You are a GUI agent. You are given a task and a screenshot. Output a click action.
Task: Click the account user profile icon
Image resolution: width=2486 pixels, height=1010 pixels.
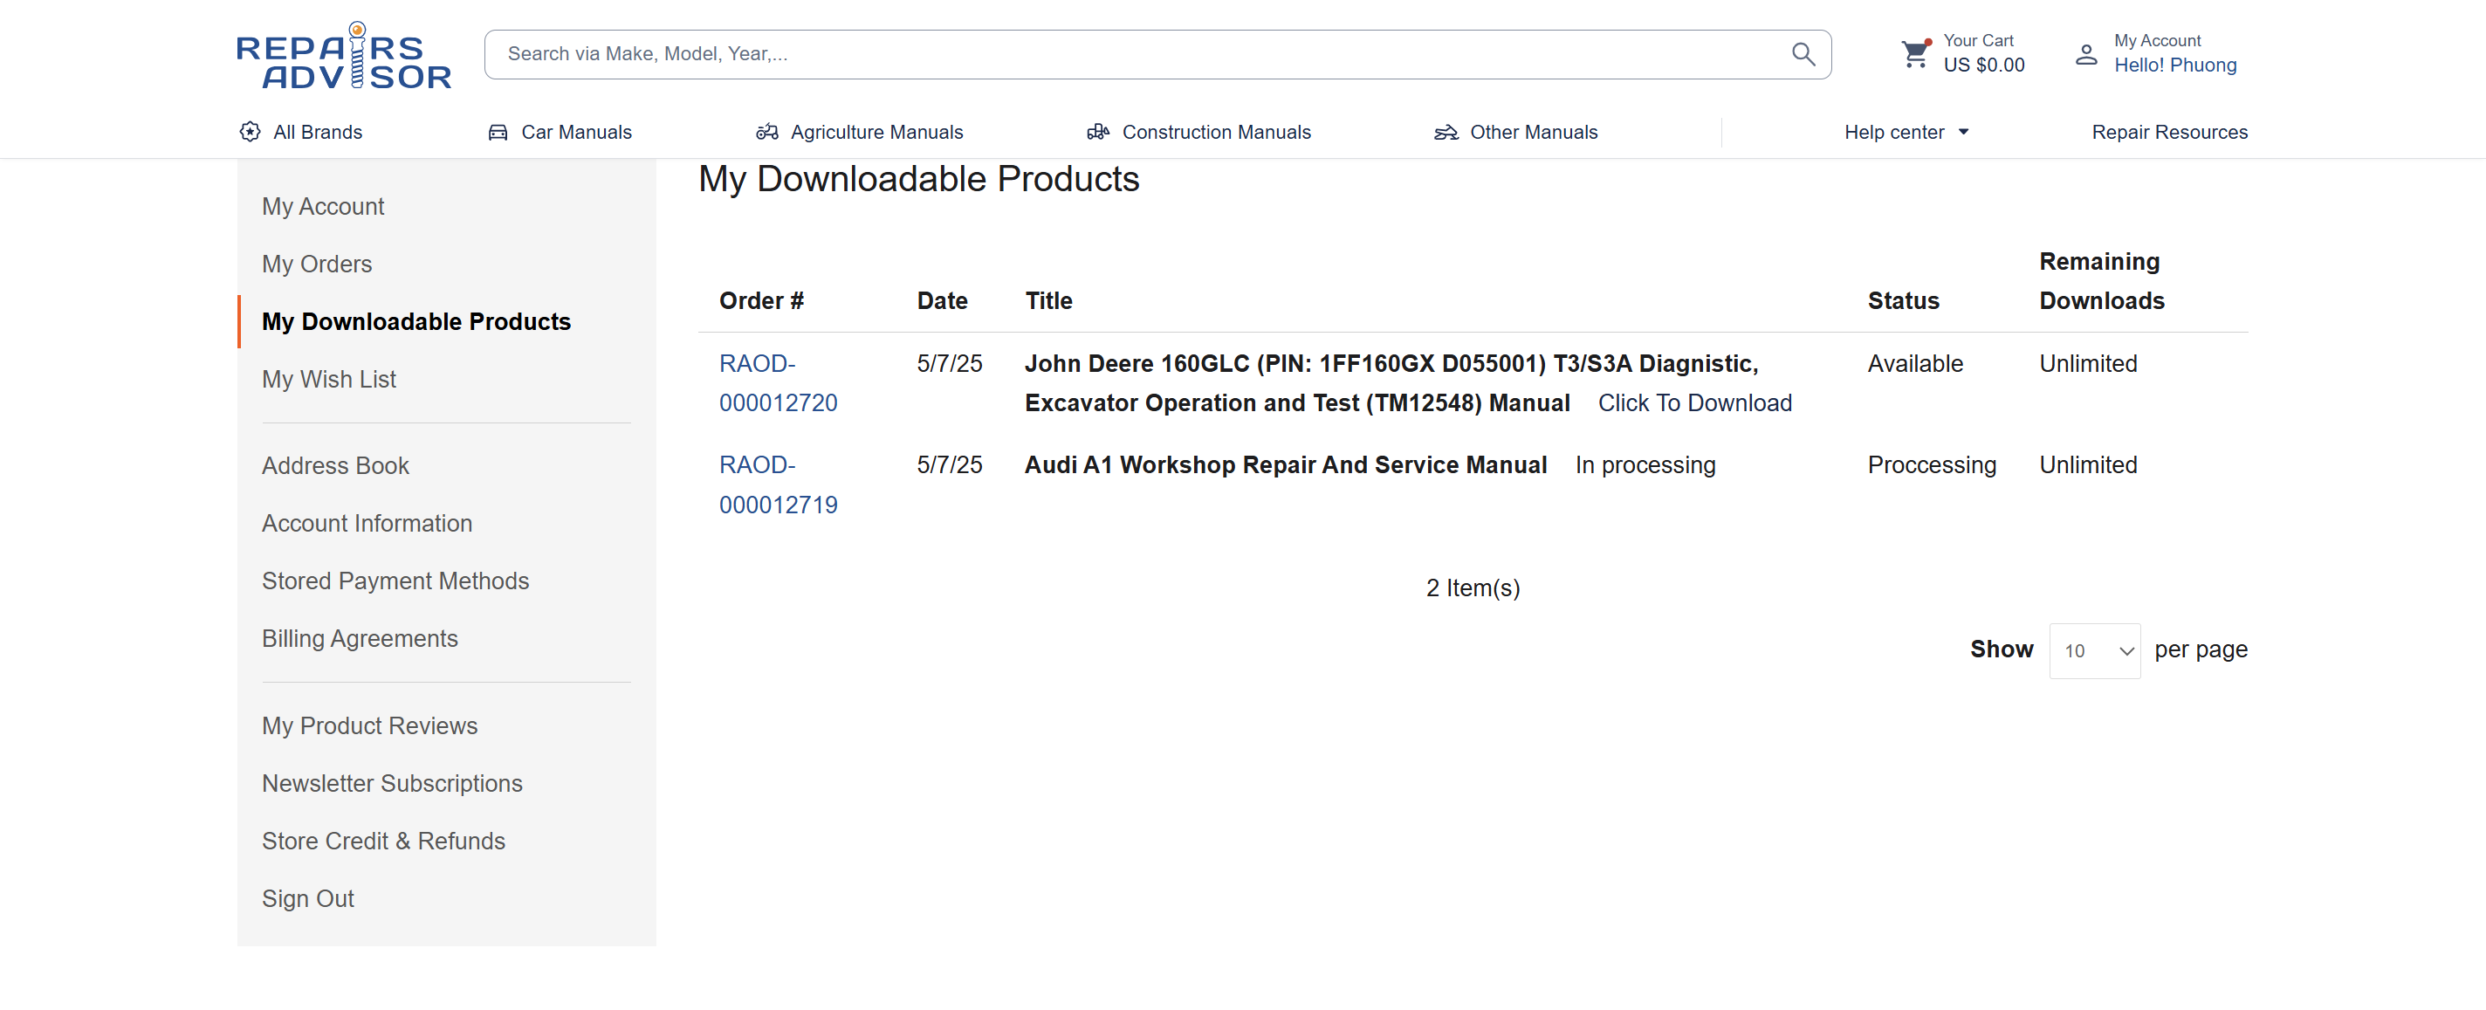point(2086,54)
